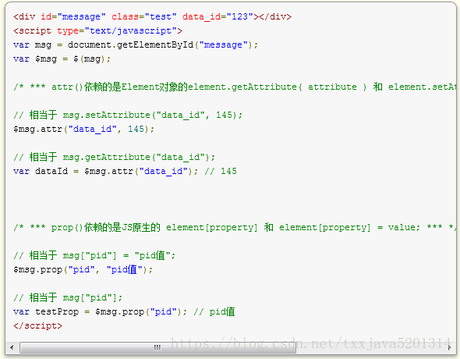The width and height of the screenshot is (460, 359).
Task: Click the line starting var dataId
Action: [x=125, y=172]
